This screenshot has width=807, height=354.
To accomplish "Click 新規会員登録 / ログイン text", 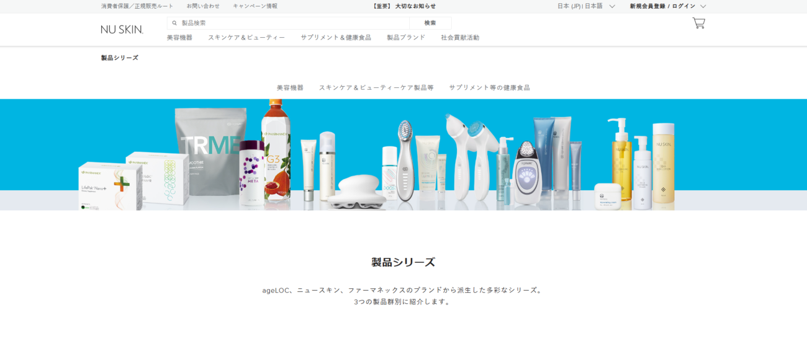I will tap(662, 6).
